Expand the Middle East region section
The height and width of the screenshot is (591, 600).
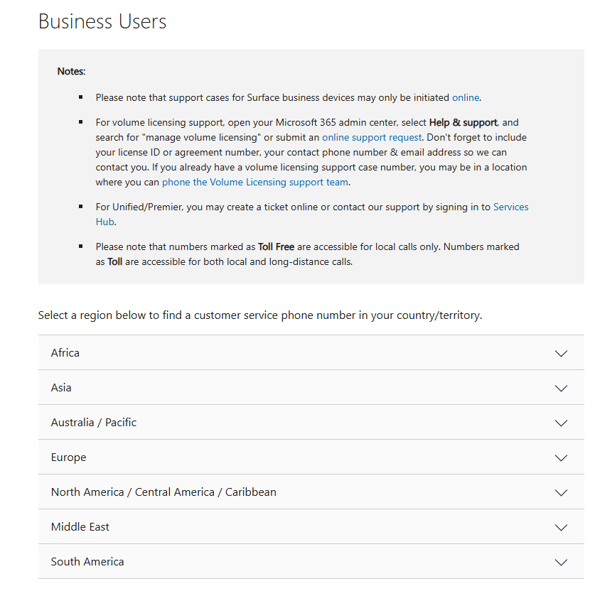(x=80, y=527)
